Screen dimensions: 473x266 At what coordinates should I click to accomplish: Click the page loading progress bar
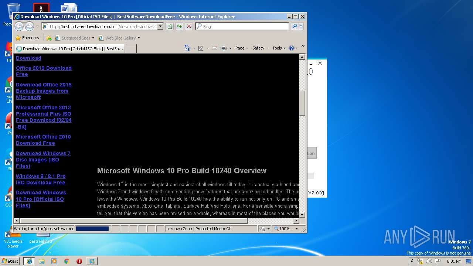point(92,229)
